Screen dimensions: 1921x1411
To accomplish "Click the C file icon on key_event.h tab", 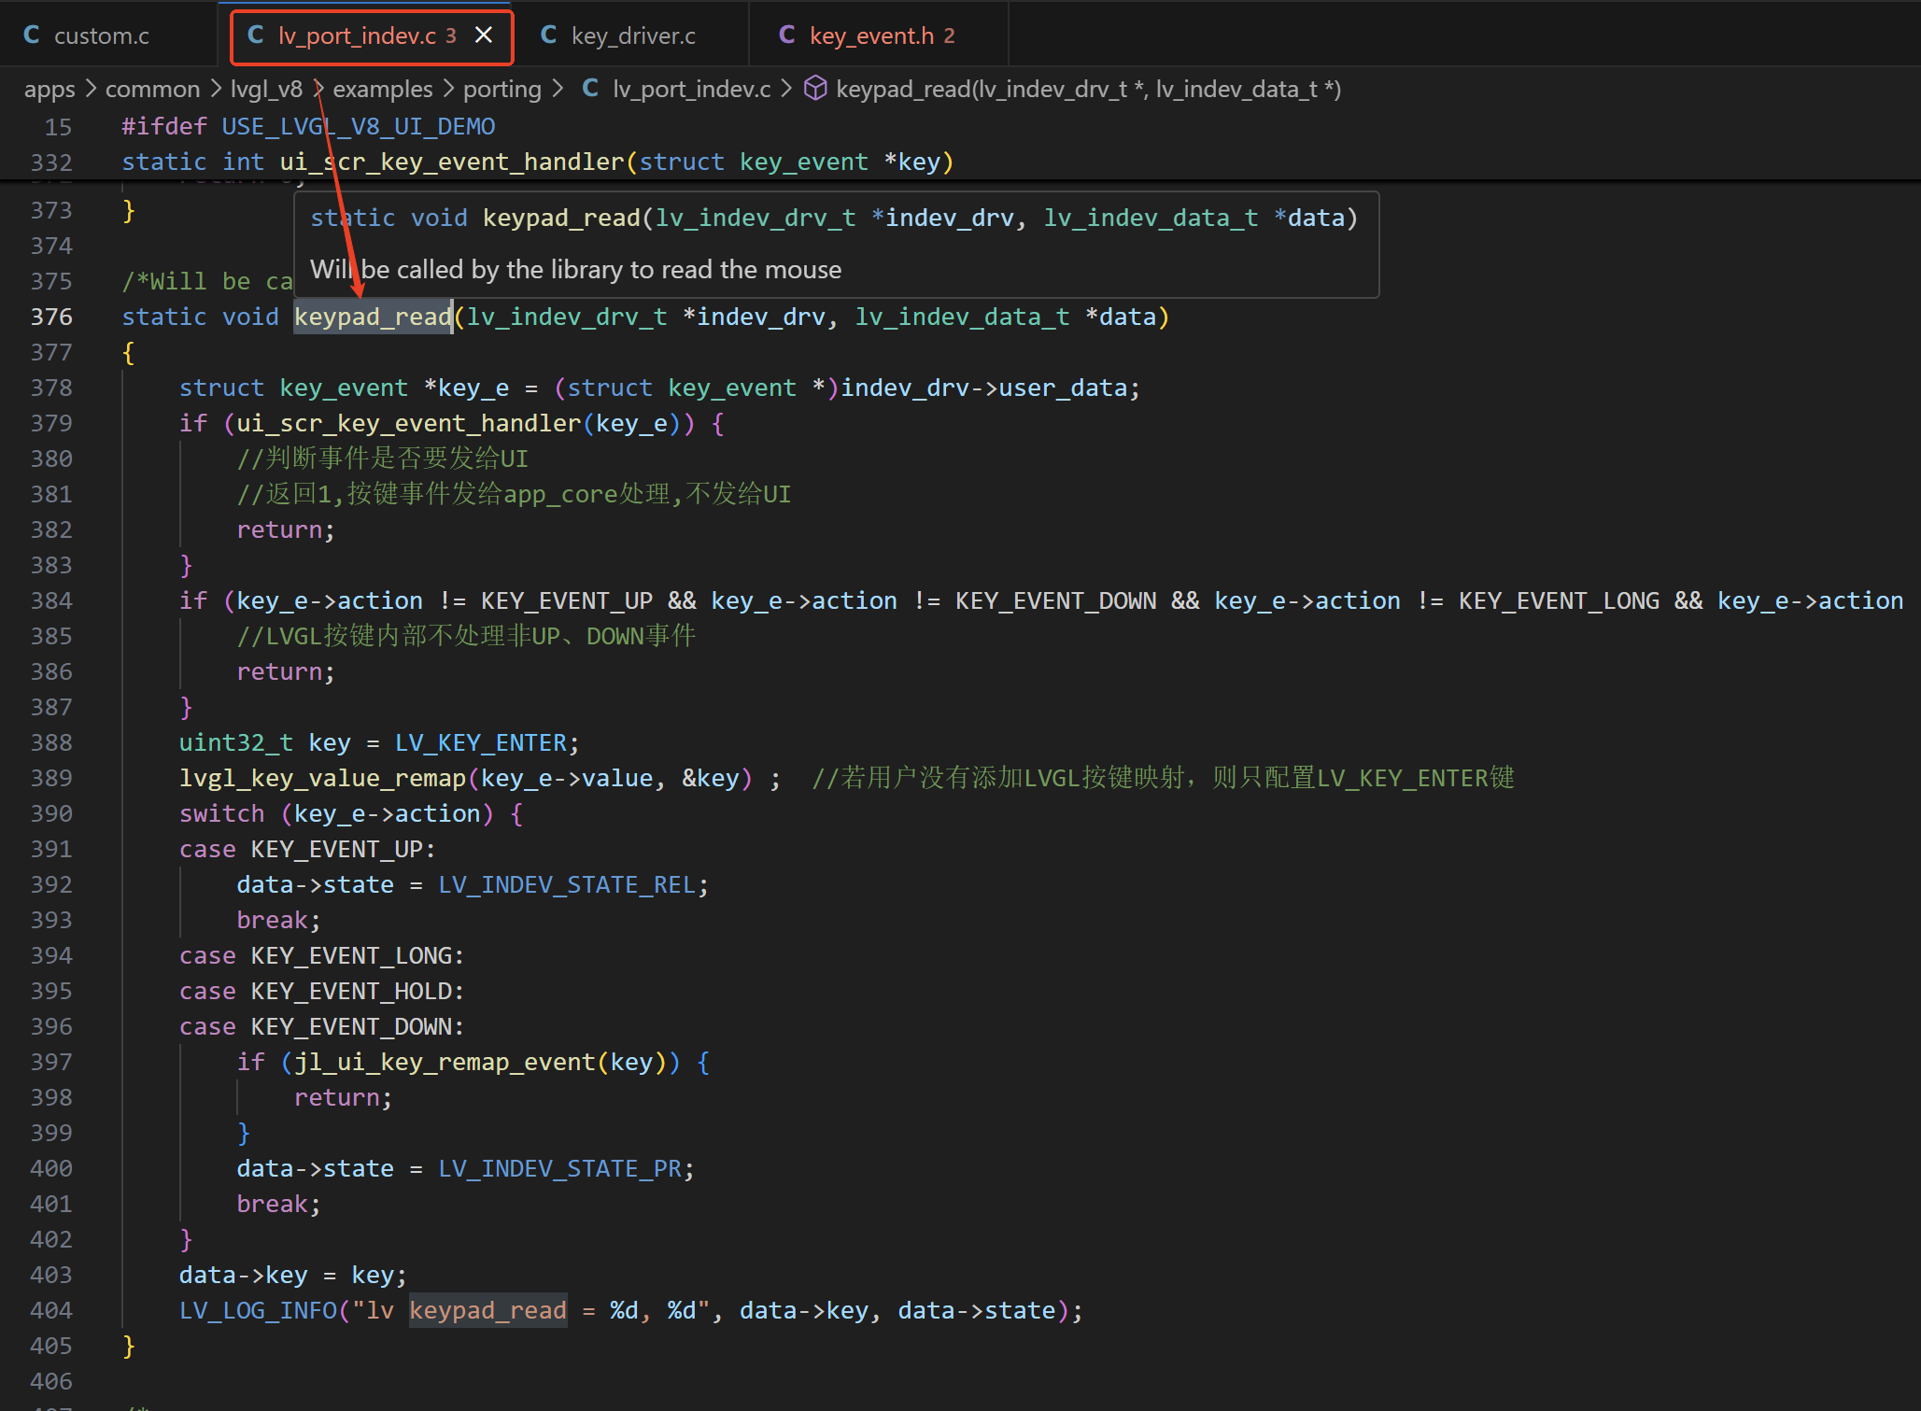I will [787, 35].
